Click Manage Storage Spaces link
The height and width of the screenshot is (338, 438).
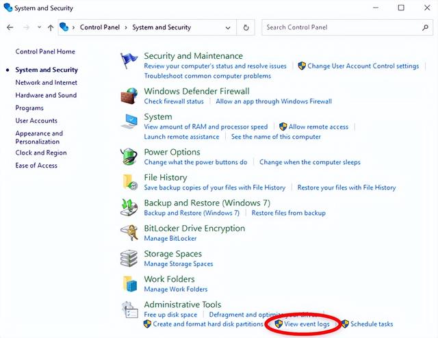click(179, 264)
